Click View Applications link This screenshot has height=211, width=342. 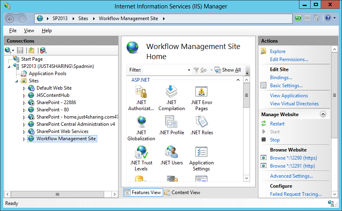[289, 96]
